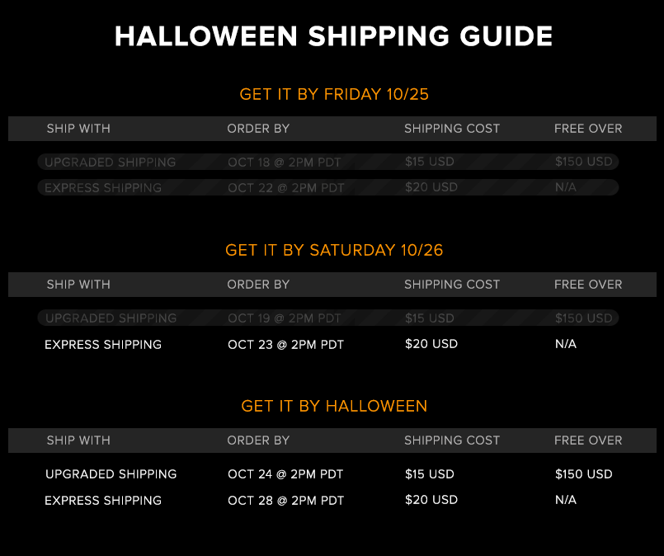The height and width of the screenshot is (556, 664).
Task: Choose Express Shipping in the Halloween section
Action: (x=103, y=500)
